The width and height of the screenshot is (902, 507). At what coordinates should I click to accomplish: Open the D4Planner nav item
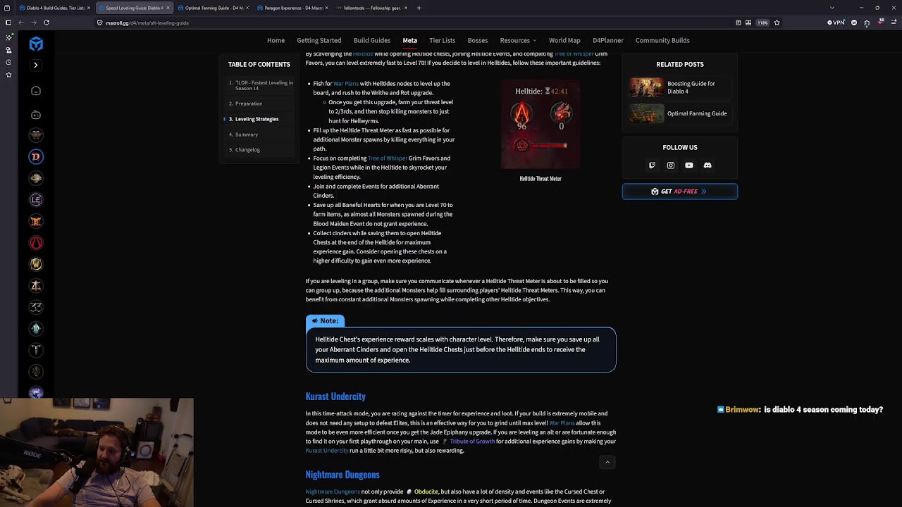(607, 40)
